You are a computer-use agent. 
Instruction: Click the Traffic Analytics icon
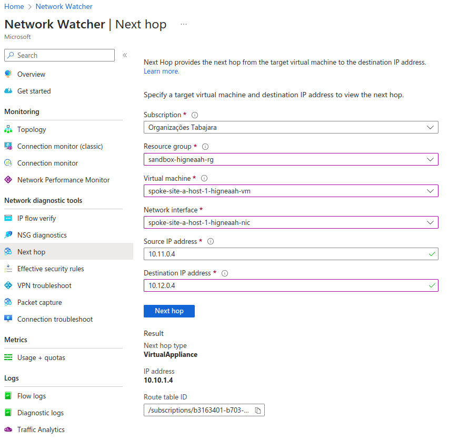[x=8, y=429]
